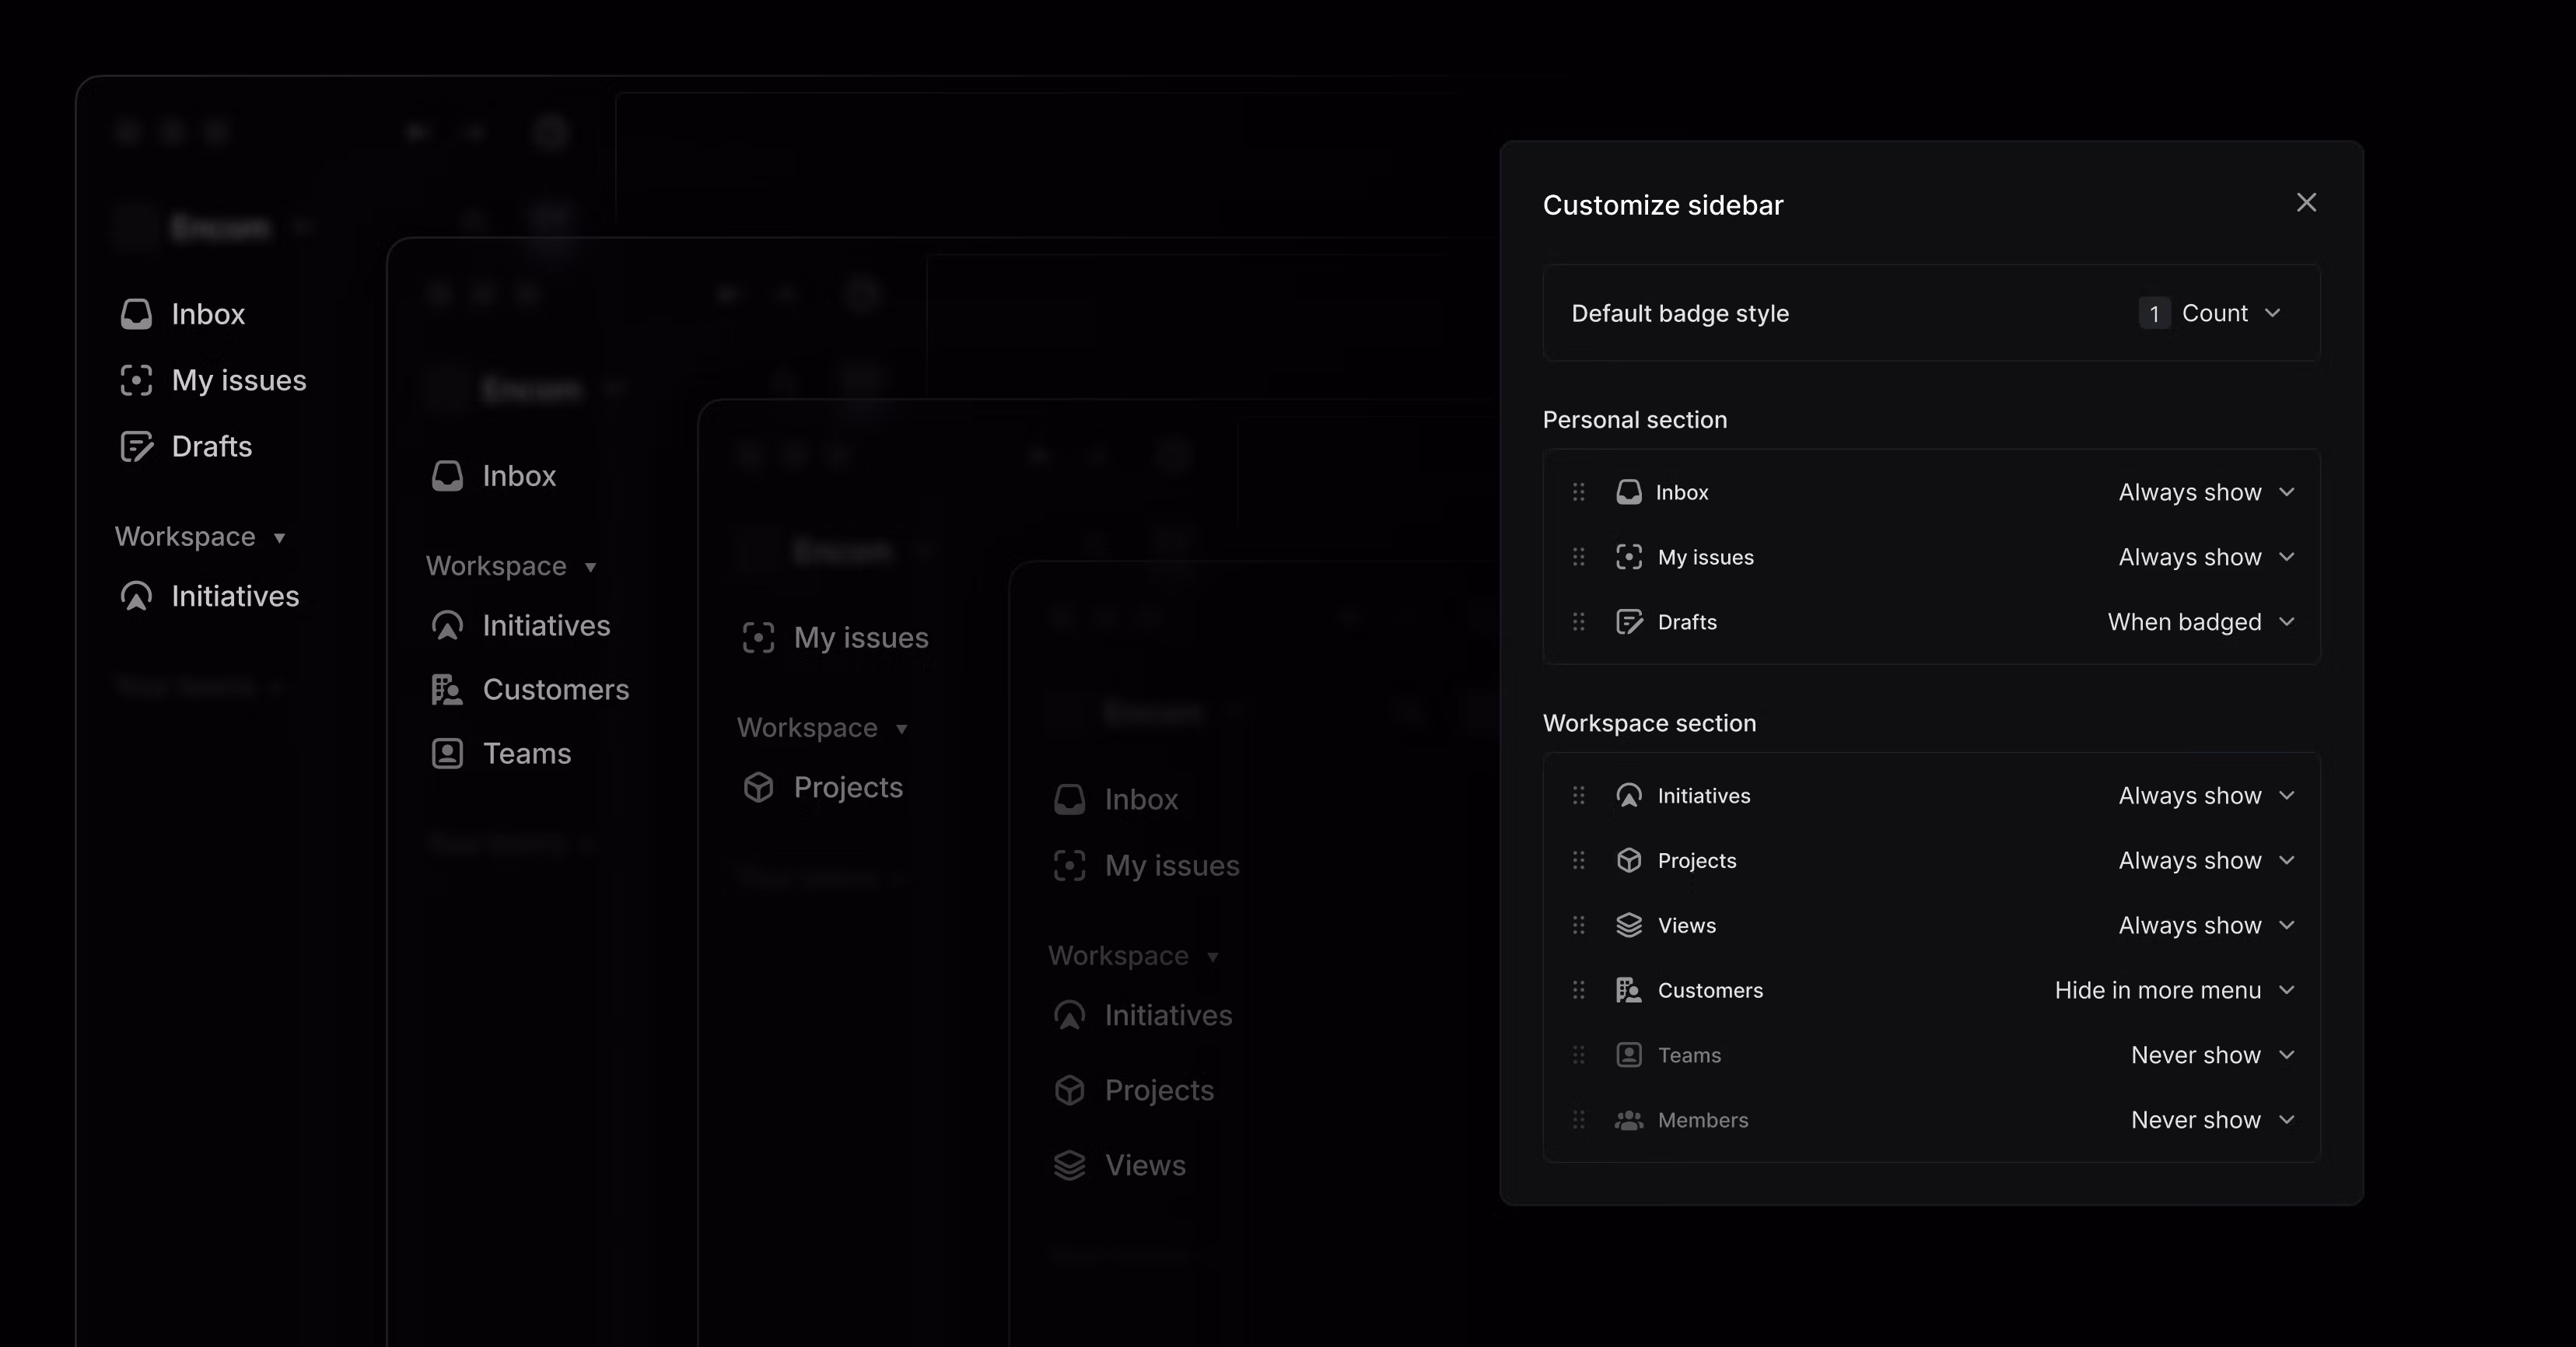Open Initiatives in the fourth sidebar window
This screenshot has width=2576, height=1347.
click(1143, 1016)
